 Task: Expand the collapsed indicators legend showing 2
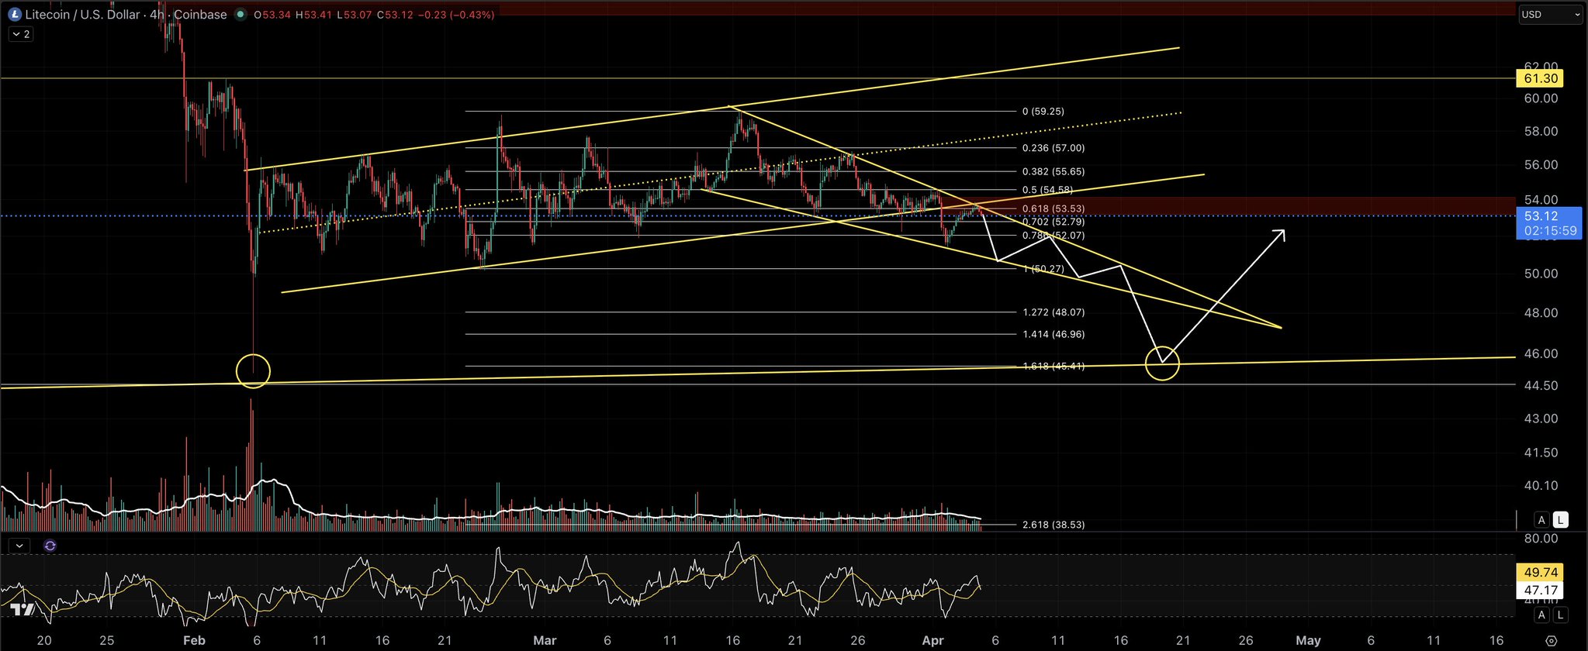click(21, 34)
